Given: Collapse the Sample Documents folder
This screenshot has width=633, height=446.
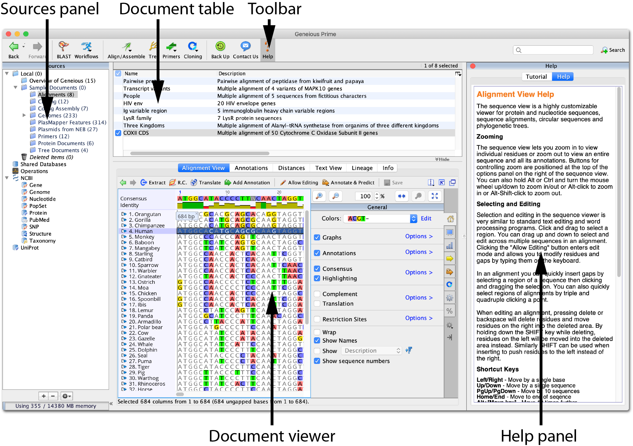Looking at the screenshot, I should (15, 88).
